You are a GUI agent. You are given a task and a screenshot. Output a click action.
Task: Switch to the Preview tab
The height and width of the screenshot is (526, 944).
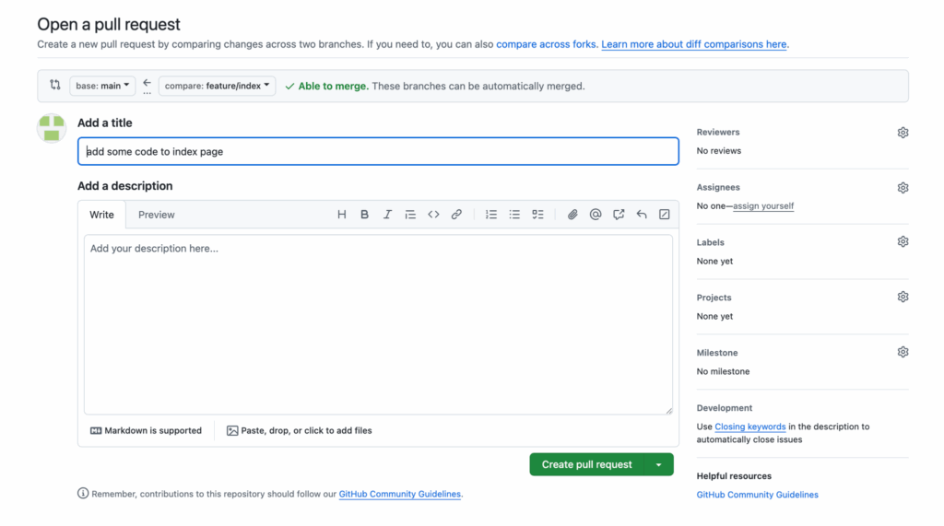pyautogui.click(x=156, y=215)
